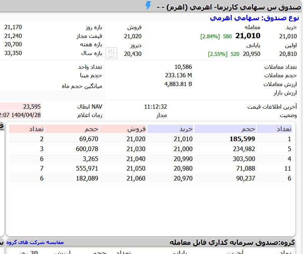Select last trade price 21,010 in bold
305x254 pixels.
click(248, 36)
